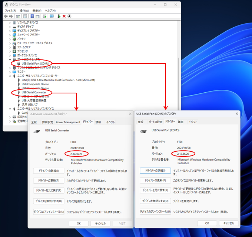Expand the ソフトウェア デバイス node
This screenshot has width=252, height=237.
click(10, 23)
